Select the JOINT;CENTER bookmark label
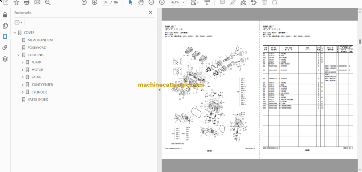The image size is (362, 172). coord(42,85)
